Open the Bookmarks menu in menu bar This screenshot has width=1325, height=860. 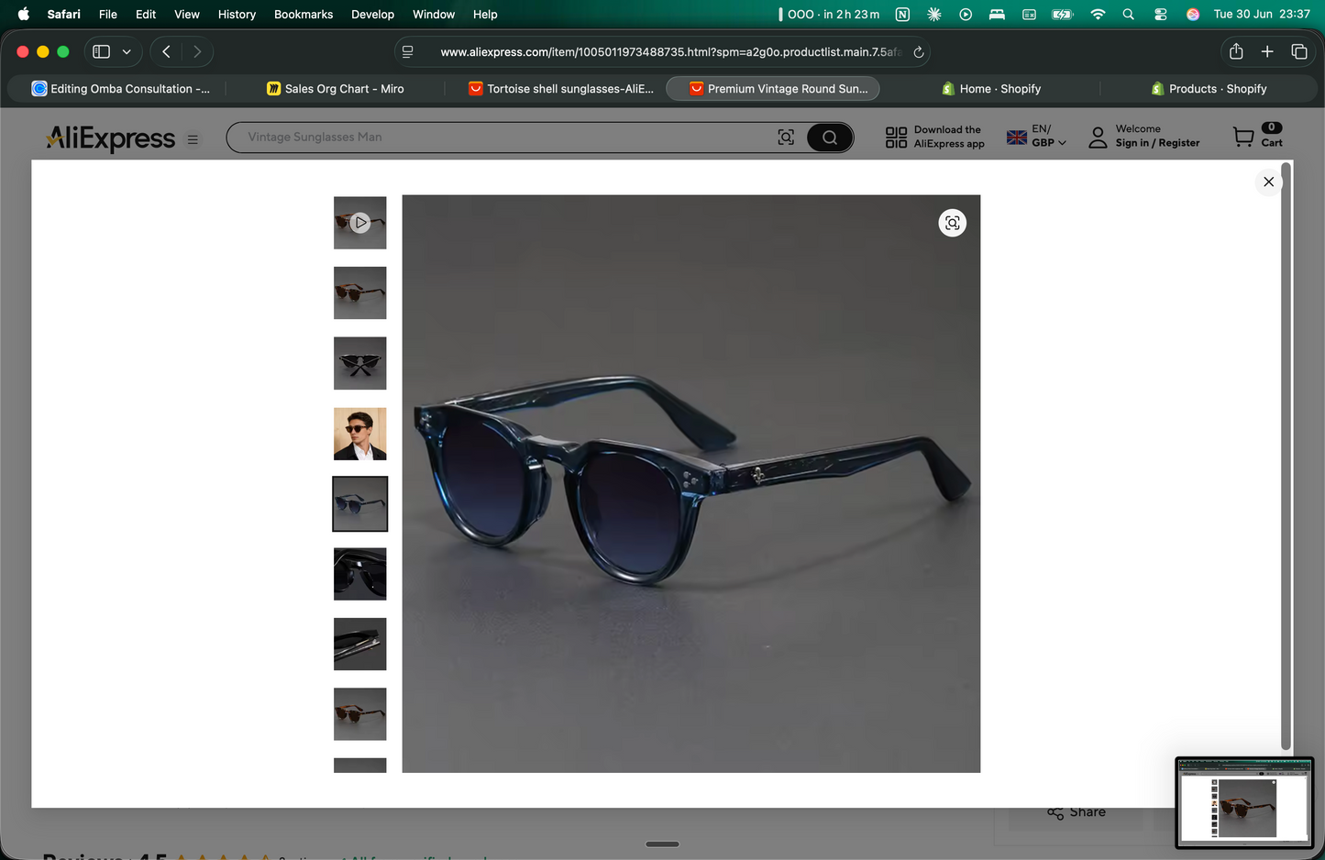(304, 14)
